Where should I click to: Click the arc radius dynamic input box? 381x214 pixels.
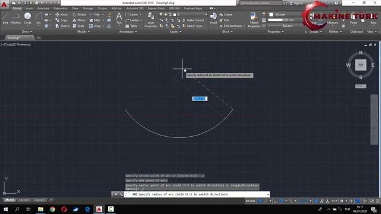click(x=200, y=99)
